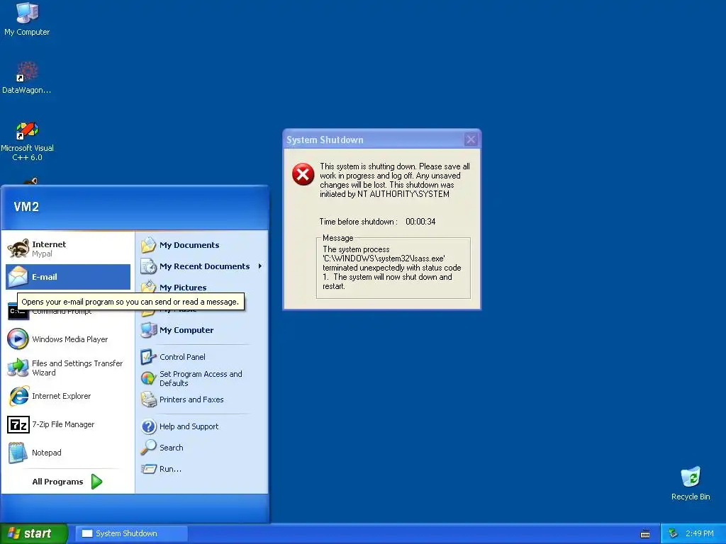This screenshot has height=544, width=726.
Task: Click the VM2 user name header
Action: tap(26, 207)
